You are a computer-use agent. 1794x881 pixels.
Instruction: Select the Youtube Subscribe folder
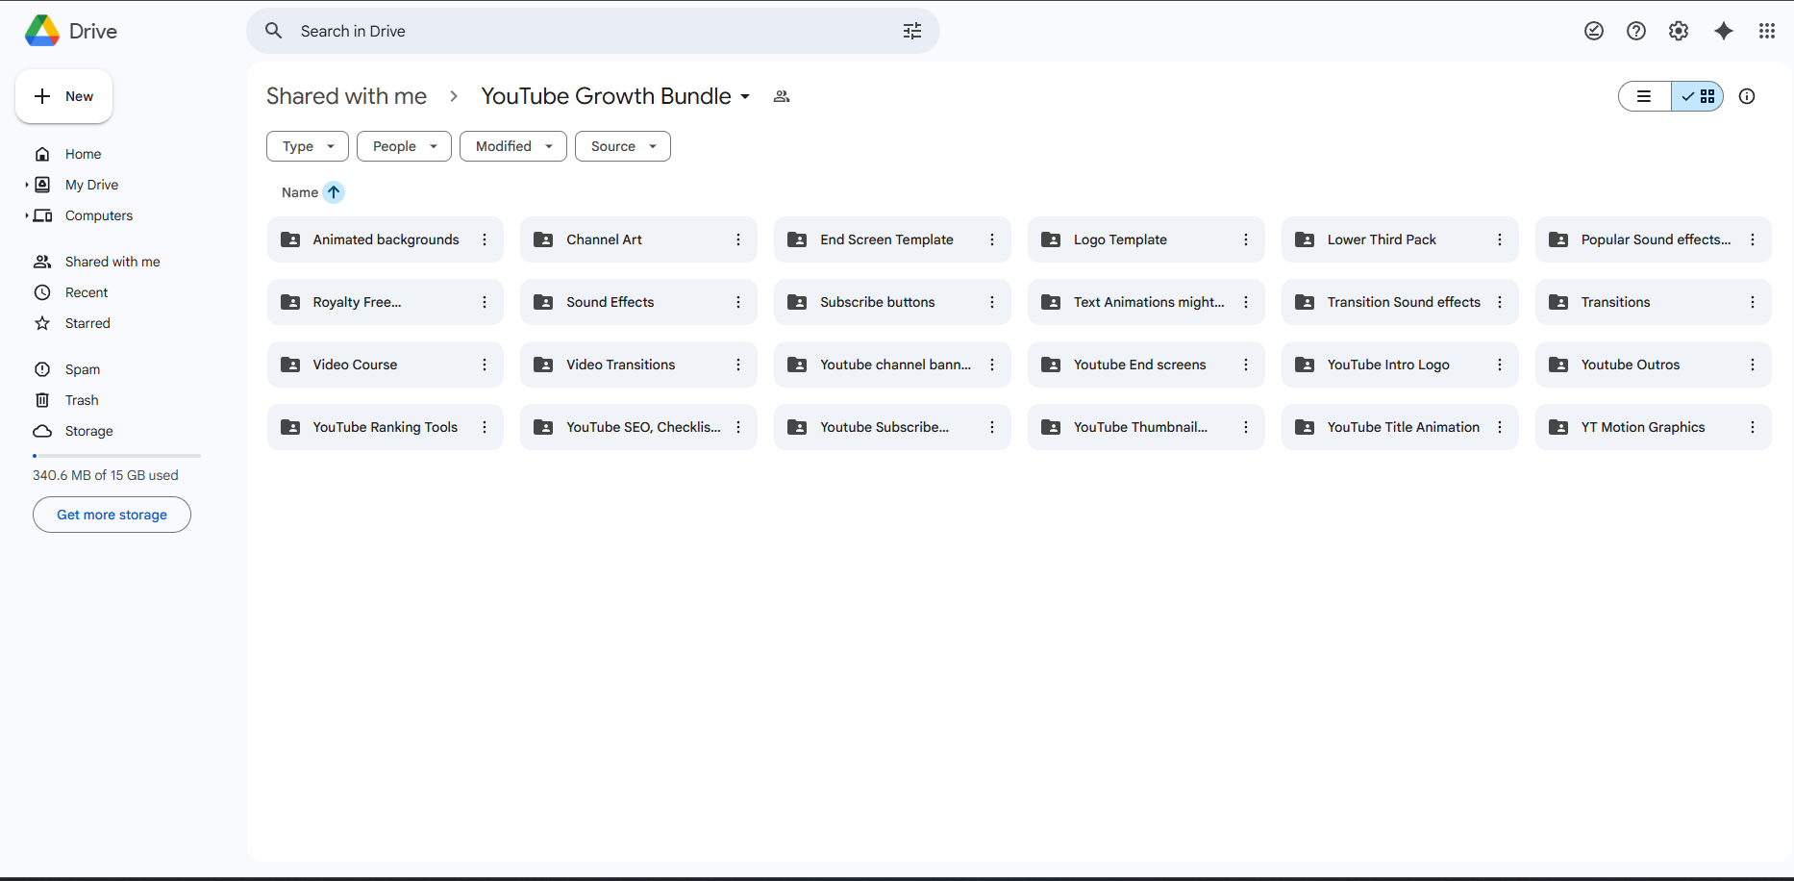coord(892,427)
